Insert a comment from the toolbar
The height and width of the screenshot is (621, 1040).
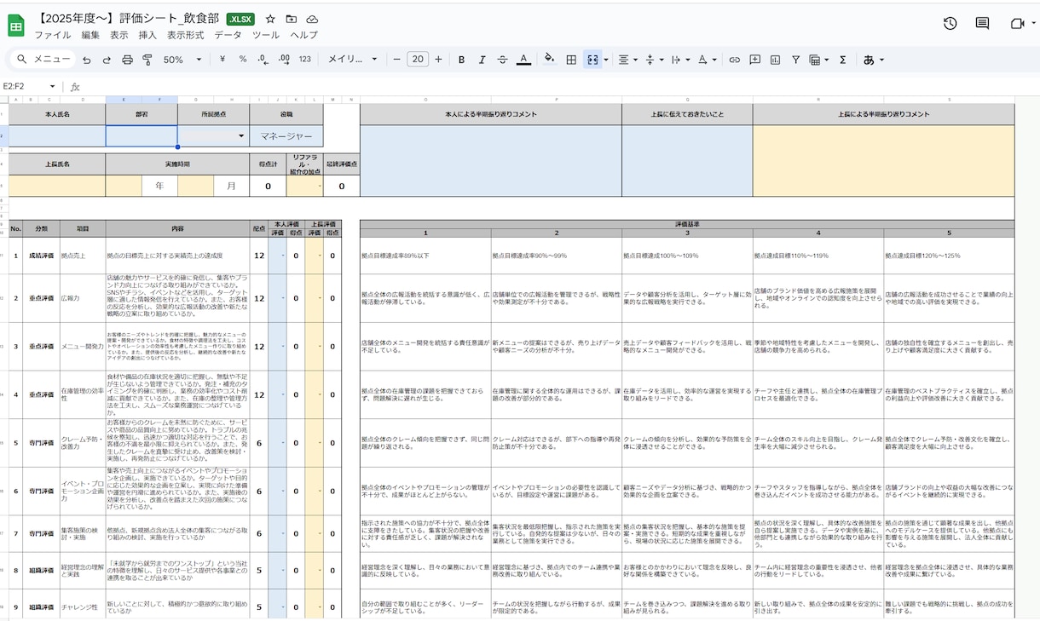pos(754,60)
